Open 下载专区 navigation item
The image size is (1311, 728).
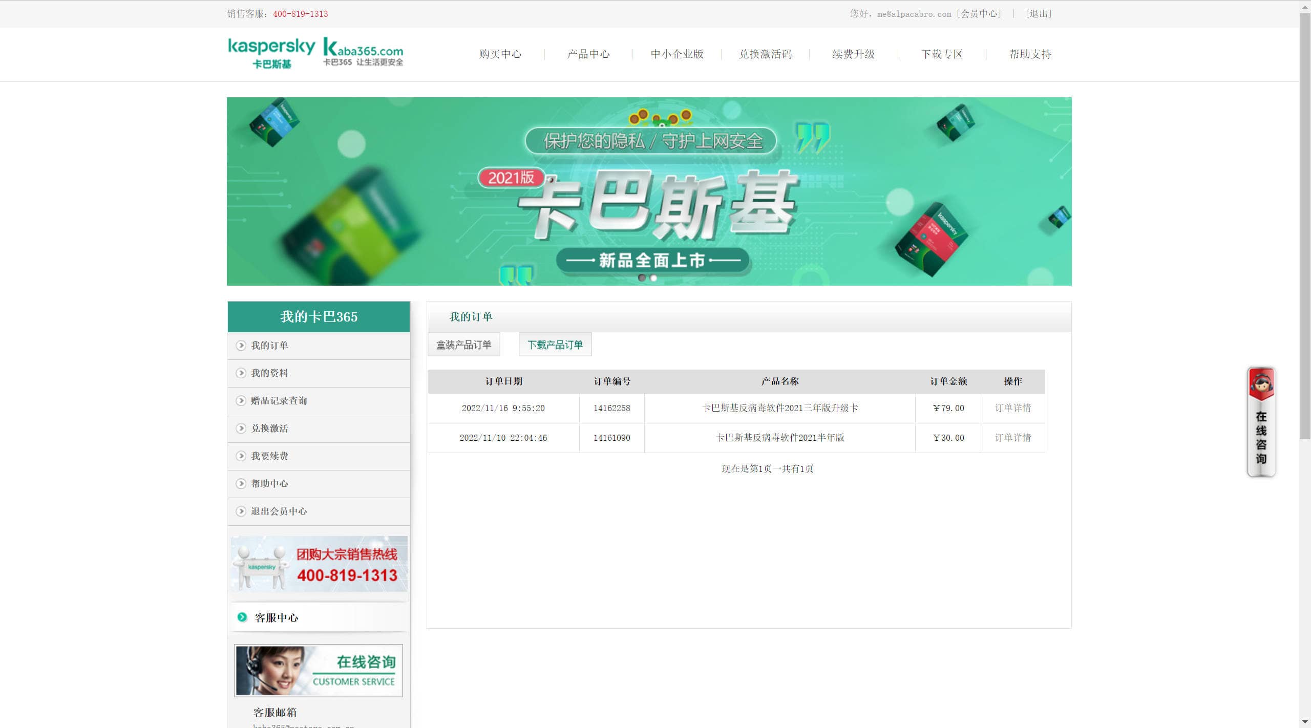click(942, 54)
